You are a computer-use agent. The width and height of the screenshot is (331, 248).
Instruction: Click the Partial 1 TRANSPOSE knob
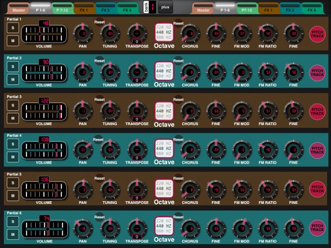[x=137, y=33]
